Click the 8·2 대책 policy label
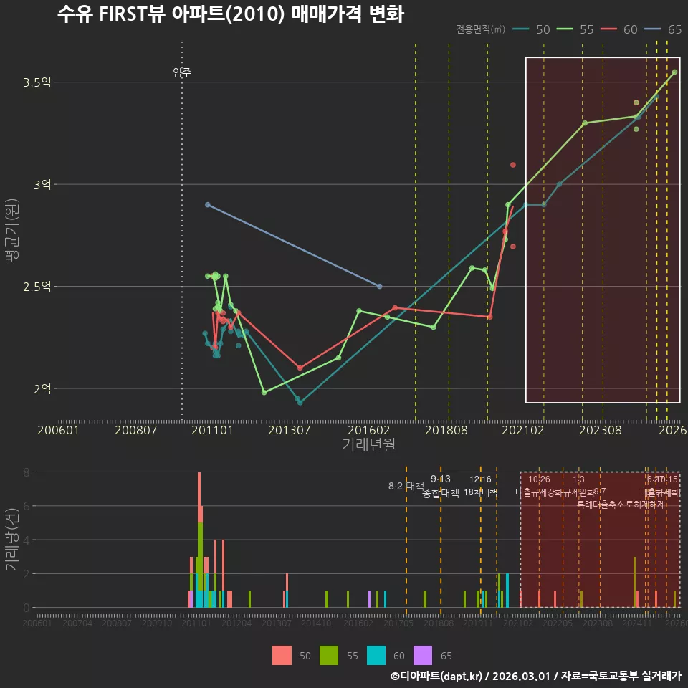The width and height of the screenshot is (688, 688). pyautogui.click(x=406, y=486)
